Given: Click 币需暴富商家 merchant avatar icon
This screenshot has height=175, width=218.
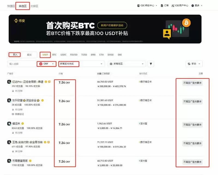Looking at the screenshot, I should pyautogui.click(x=9, y=161).
